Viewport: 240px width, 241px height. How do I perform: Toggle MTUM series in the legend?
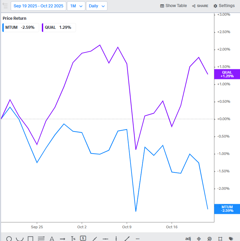pyautogui.click(x=20, y=27)
